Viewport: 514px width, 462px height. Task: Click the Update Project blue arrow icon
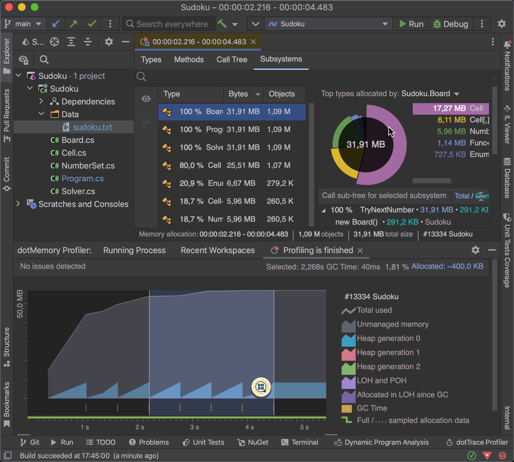coord(56,24)
